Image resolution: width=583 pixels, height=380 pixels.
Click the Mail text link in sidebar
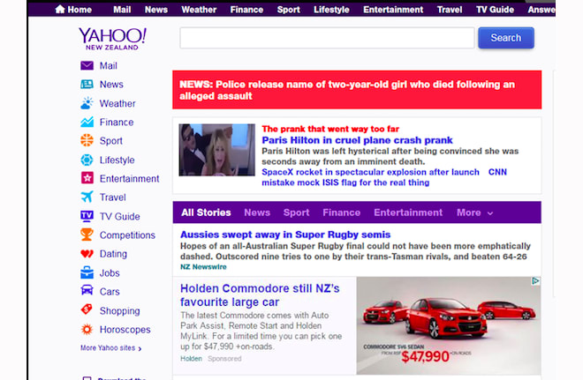pos(108,65)
